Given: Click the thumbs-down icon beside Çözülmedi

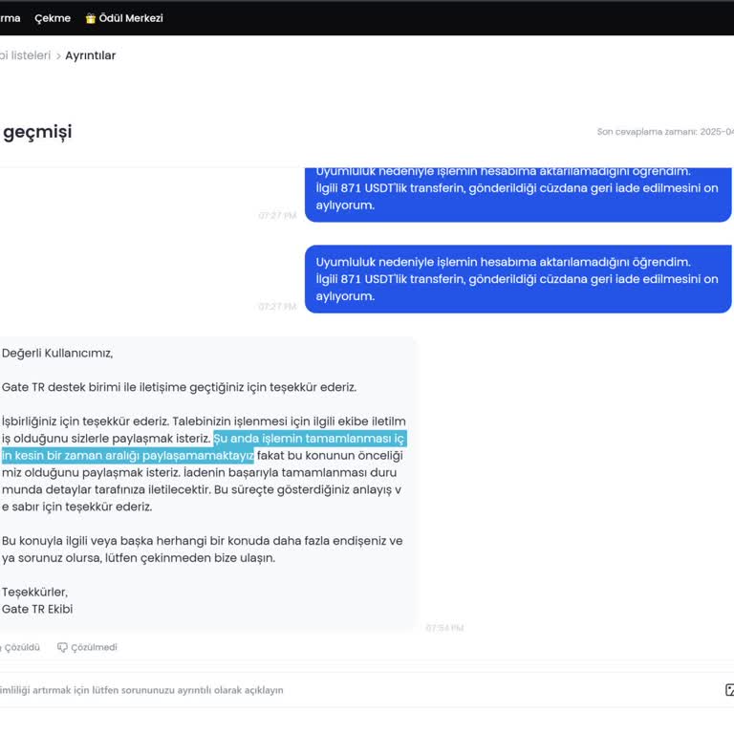Looking at the screenshot, I should click(x=62, y=647).
